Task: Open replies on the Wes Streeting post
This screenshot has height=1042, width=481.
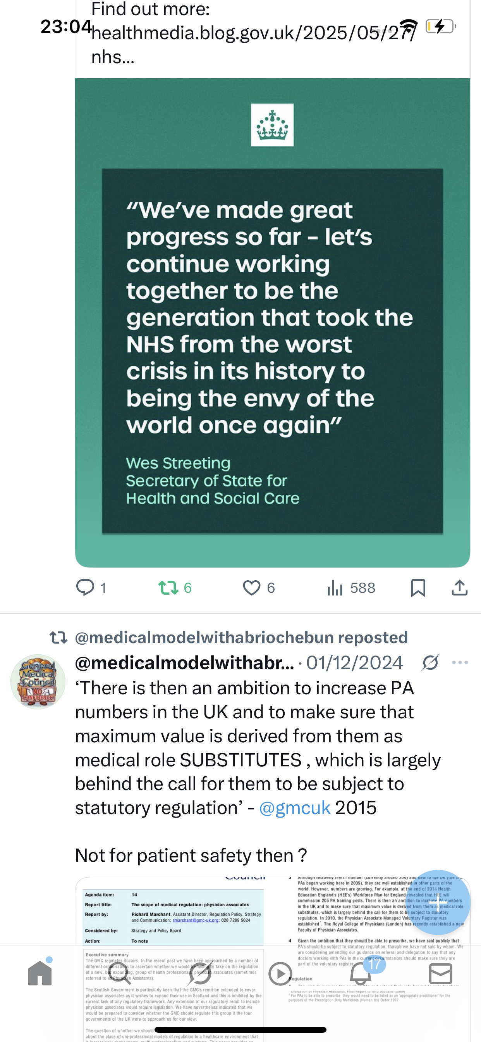Action: pyautogui.click(x=91, y=587)
